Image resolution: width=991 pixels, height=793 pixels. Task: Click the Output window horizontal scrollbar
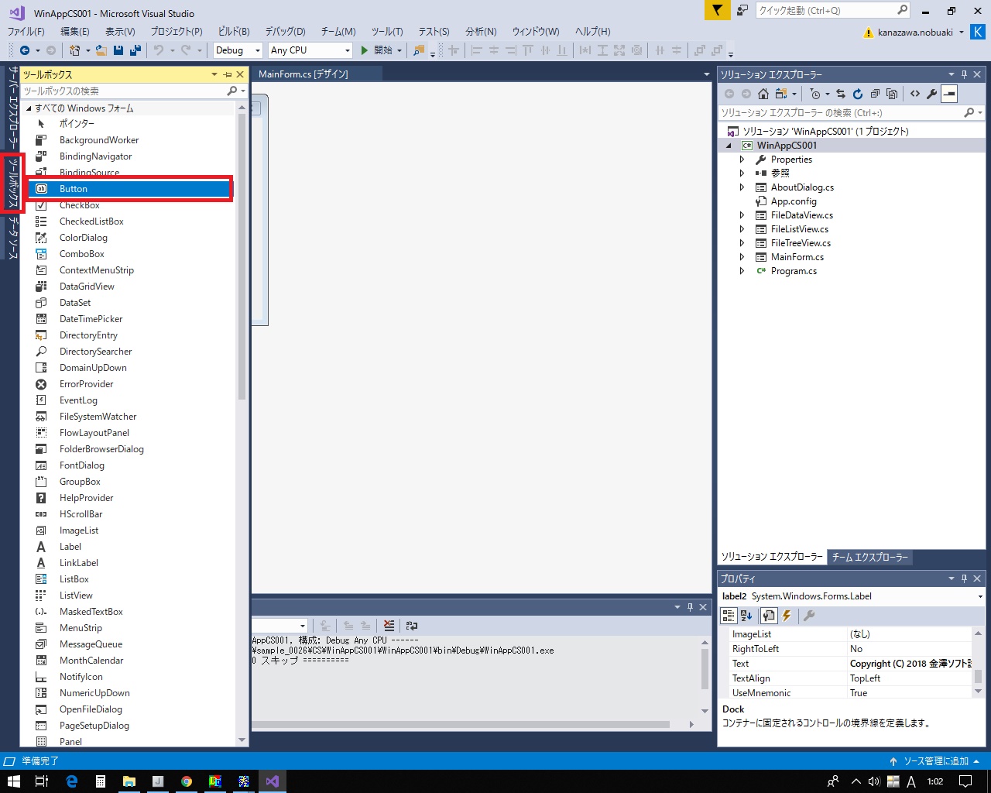pyautogui.click(x=461, y=725)
